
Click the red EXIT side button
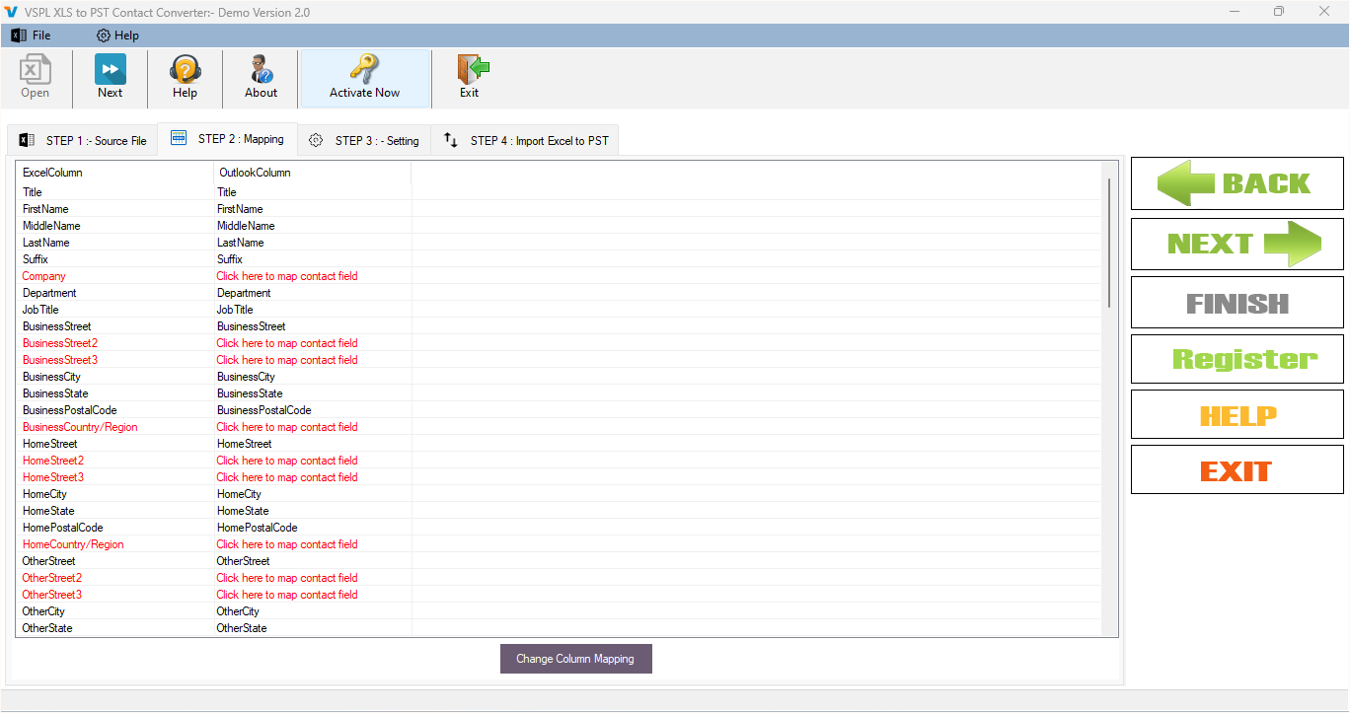pos(1237,470)
